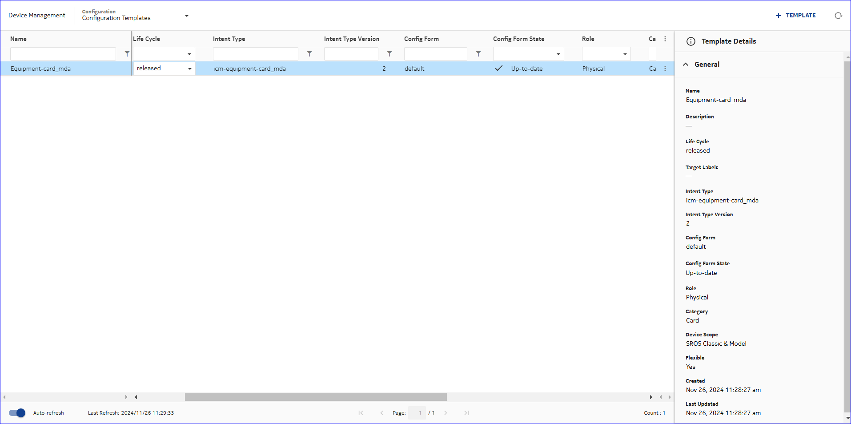Open row actions menu for Equipment-card_mda

pos(665,69)
